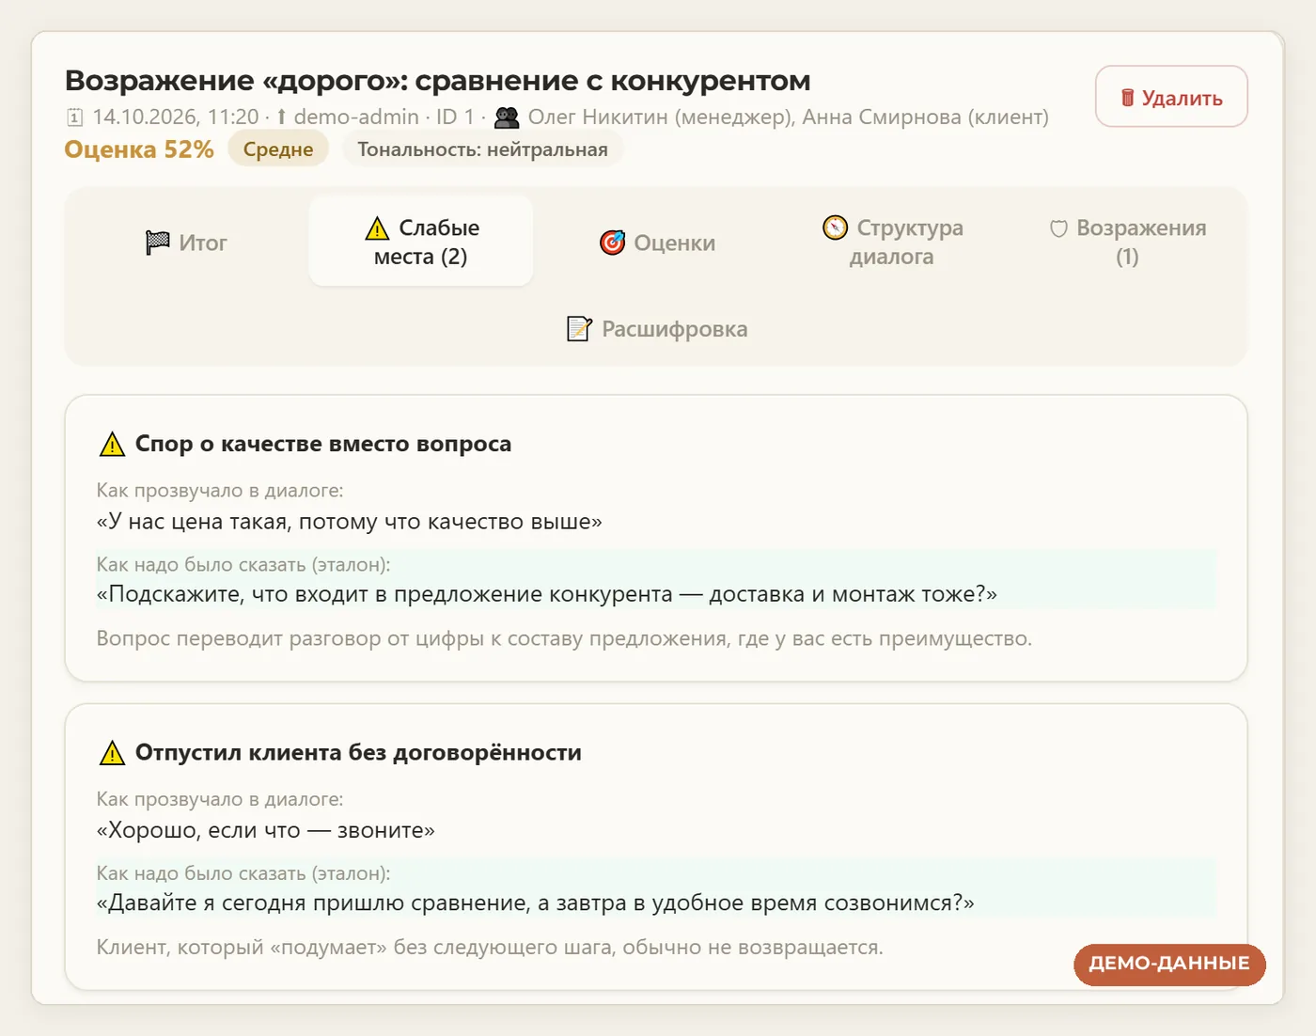The width and height of the screenshot is (1316, 1036).
Task: Click explanation text starting Вопрос переводит разговор
Action: [564, 638]
